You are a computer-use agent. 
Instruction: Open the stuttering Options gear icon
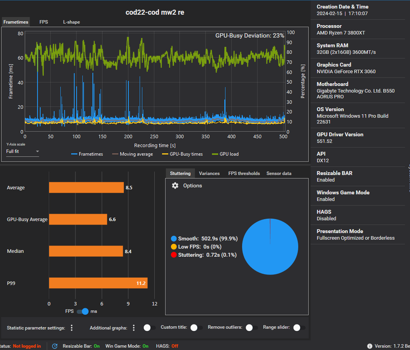point(175,185)
